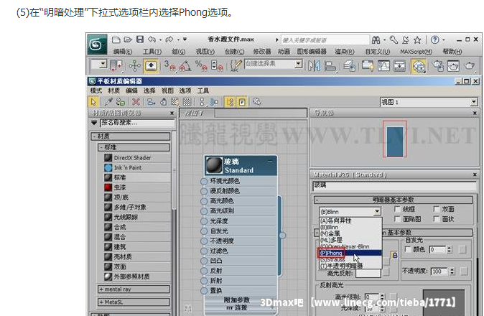The width and height of the screenshot is (484, 316).
Task: Open the 创建选择集 selection set dropdown
Action: (x=298, y=64)
